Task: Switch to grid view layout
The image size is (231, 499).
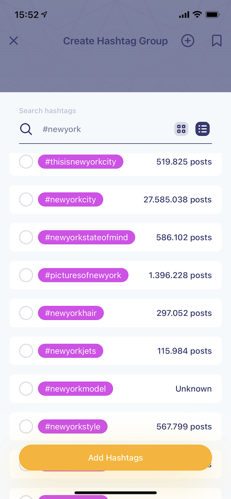Action: pyautogui.click(x=181, y=129)
